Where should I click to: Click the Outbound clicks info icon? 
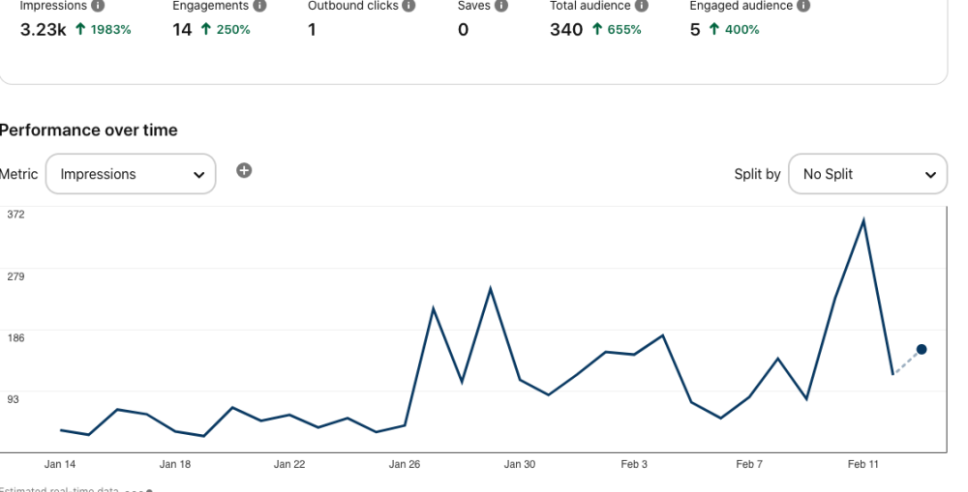pyautogui.click(x=408, y=6)
